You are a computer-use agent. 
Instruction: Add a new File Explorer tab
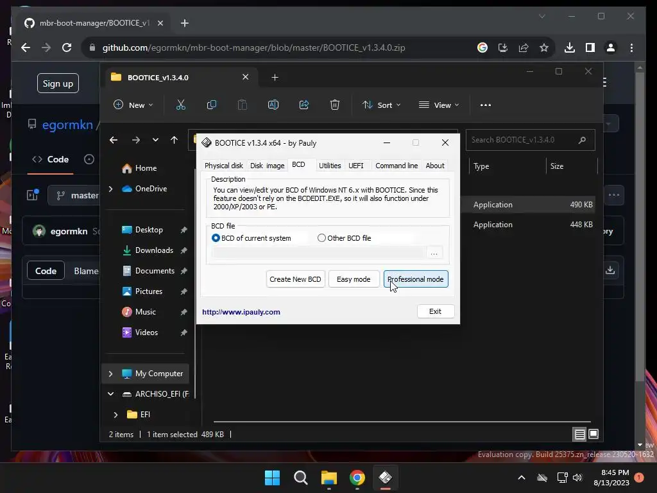[x=275, y=78]
